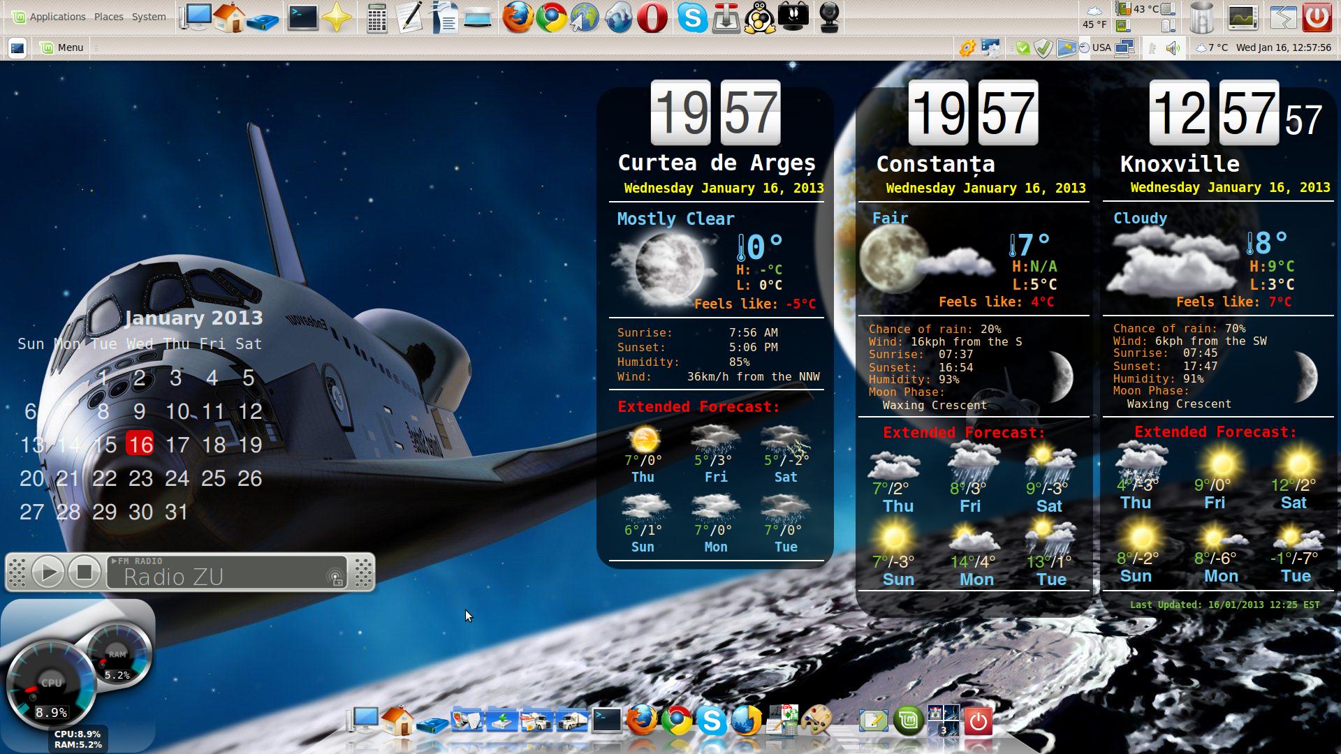The width and height of the screenshot is (1341, 754).
Task: Open the Calculator launcher
Action: coord(377,17)
